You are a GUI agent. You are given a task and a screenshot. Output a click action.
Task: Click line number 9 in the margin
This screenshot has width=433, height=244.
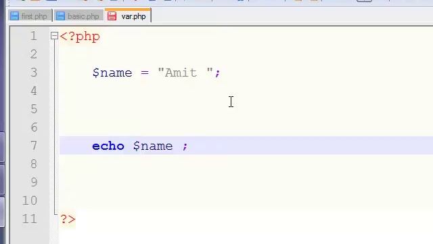(34, 182)
